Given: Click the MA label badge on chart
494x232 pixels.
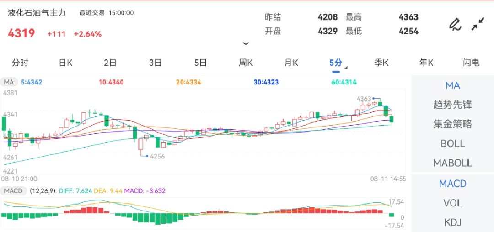Looking at the screenshot, I should (x=9, y=82).
